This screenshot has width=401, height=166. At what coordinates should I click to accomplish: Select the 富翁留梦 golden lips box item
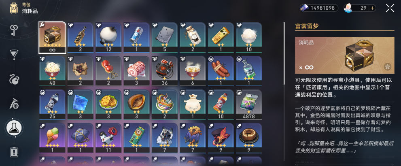pyautogui.click(x=52, y=37)
